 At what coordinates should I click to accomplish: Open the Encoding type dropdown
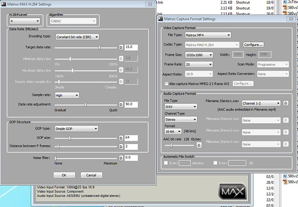(78, 37)
